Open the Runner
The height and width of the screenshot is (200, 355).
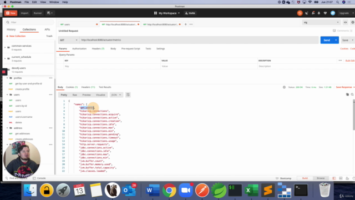pos(38,13)
